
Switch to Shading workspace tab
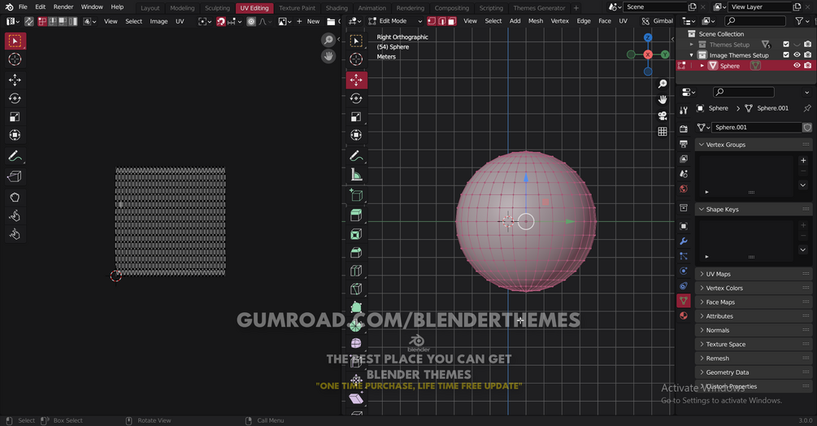(337, 8)
